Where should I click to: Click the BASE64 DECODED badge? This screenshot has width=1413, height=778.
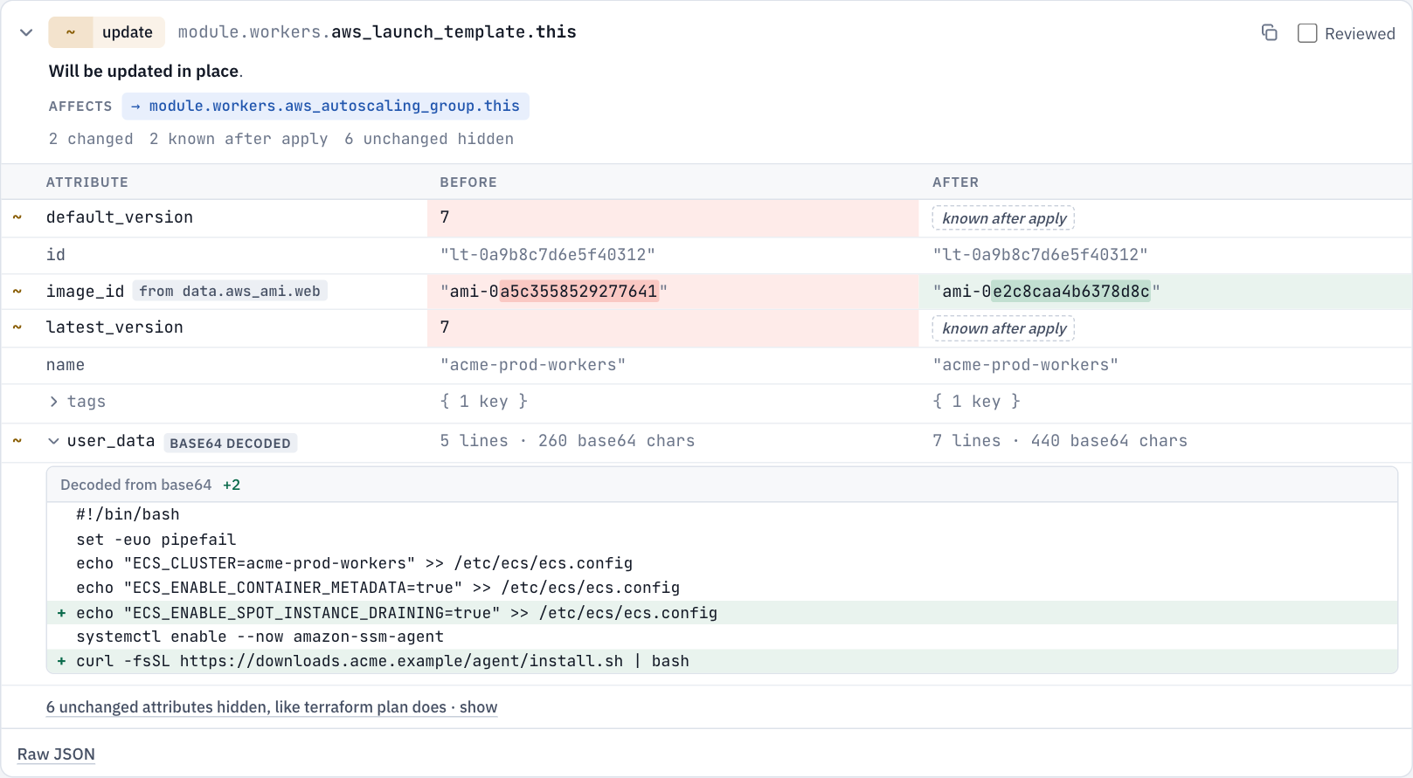click(x=231, y=443)
